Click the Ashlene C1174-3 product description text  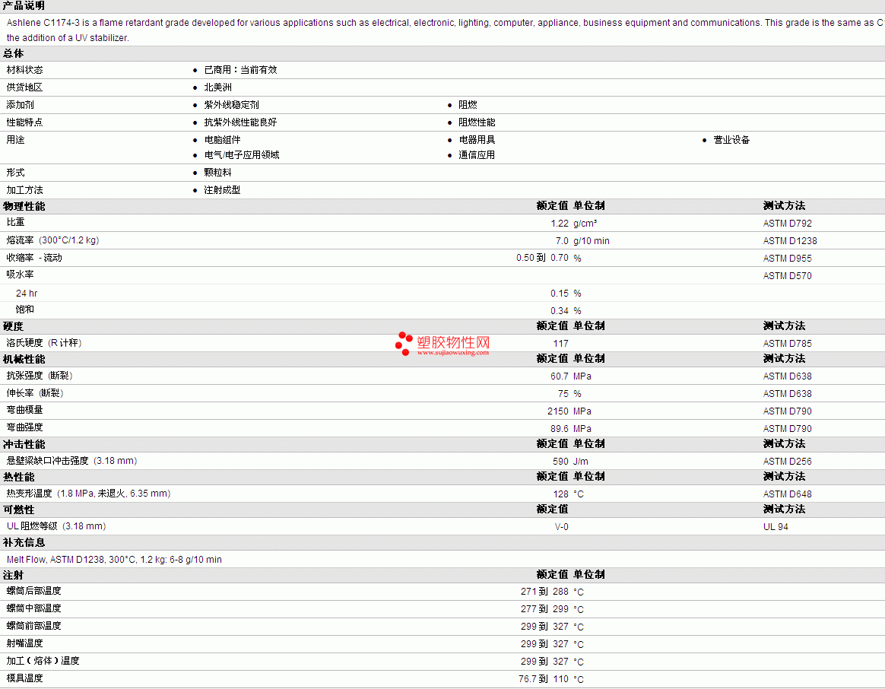point(445,30)
